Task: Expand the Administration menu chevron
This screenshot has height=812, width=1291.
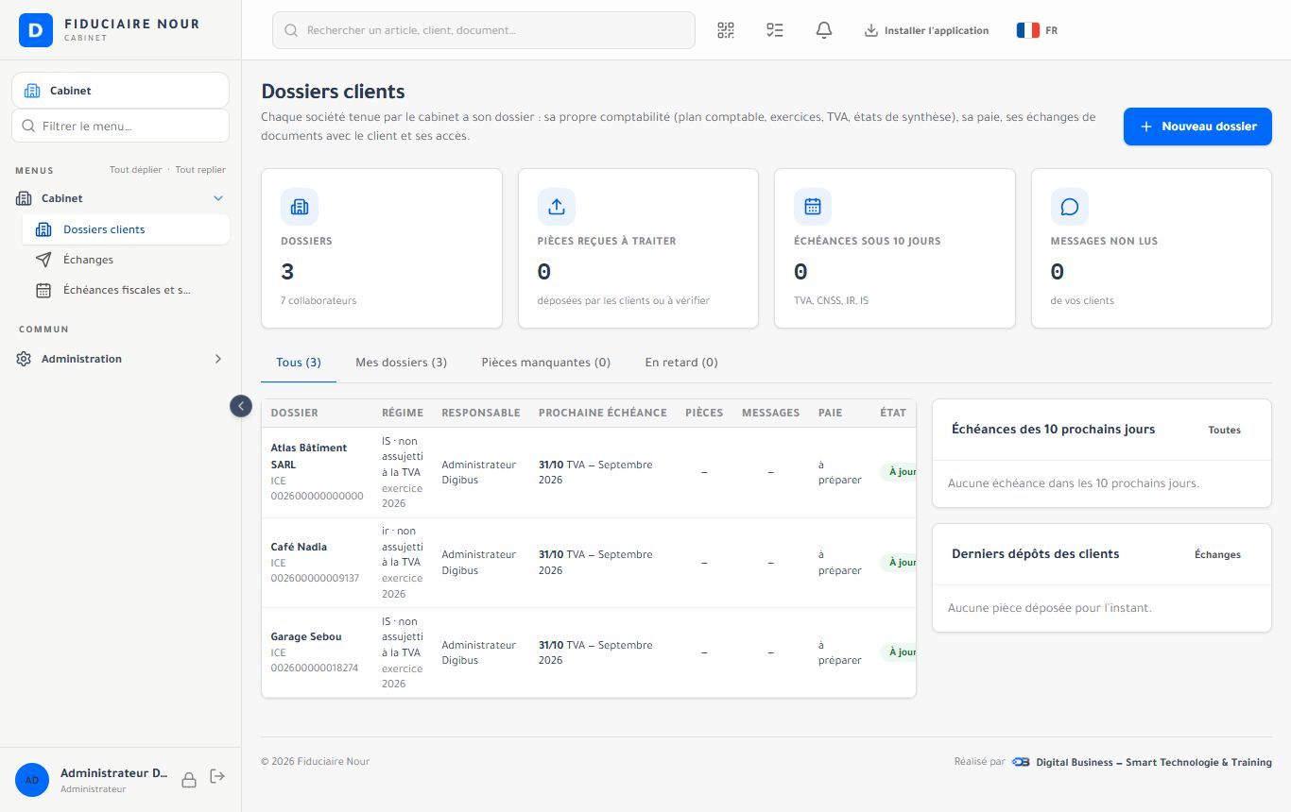Action: [x=218, y=359]
